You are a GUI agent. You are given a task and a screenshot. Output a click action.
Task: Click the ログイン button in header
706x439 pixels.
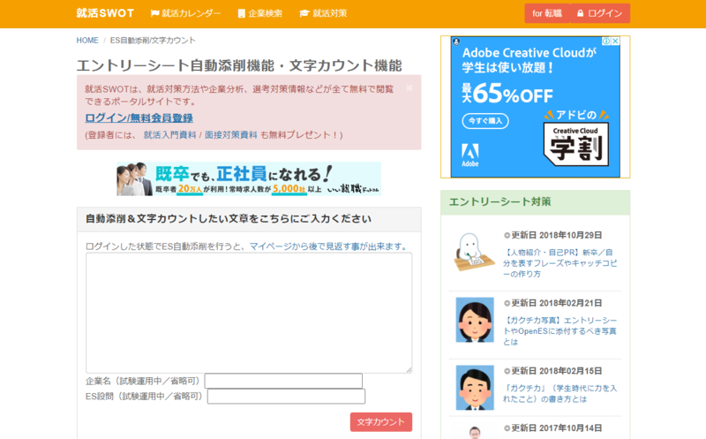(x=600, y=13)
